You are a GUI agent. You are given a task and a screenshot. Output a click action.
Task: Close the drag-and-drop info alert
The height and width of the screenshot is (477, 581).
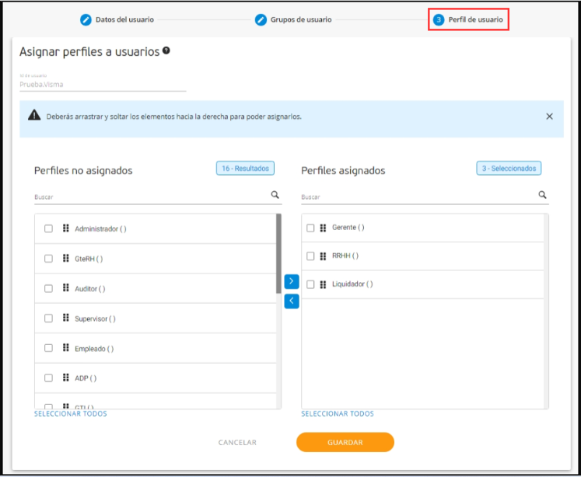click(x=550, y=117)
